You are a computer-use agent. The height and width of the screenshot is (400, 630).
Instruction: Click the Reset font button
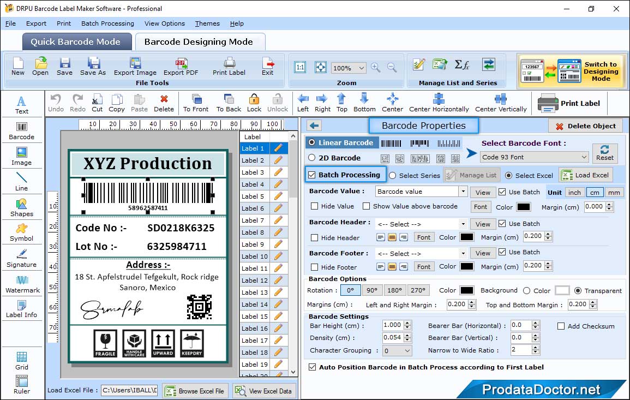[605, 153]
